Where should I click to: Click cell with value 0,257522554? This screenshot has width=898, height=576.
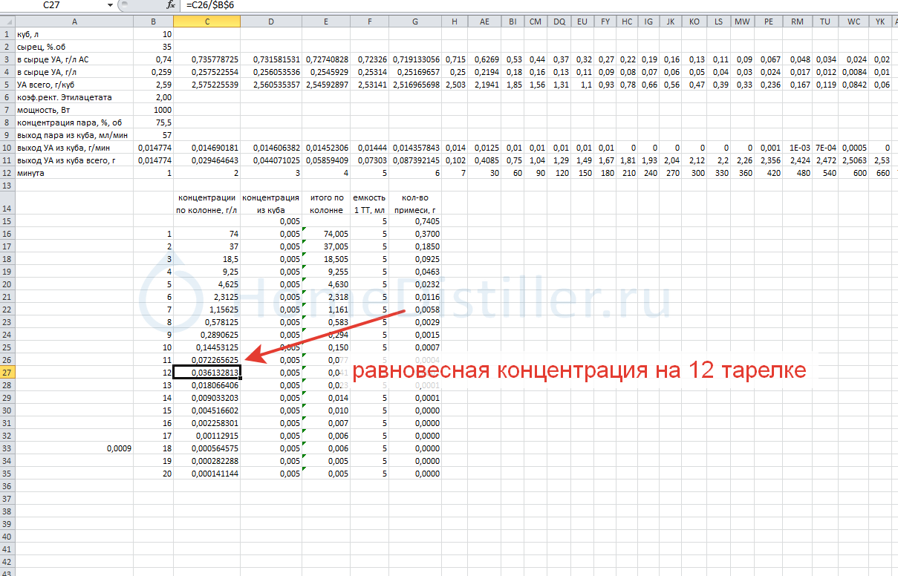pos(206,72)
